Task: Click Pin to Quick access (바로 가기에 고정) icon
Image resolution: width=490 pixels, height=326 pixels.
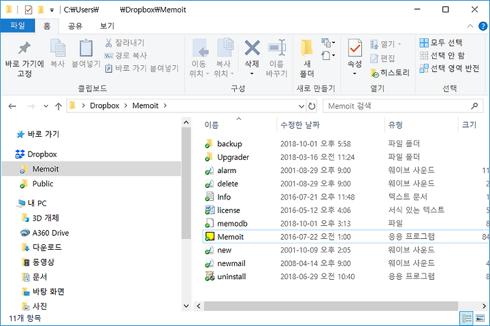Action: click(x=24, y=48)
